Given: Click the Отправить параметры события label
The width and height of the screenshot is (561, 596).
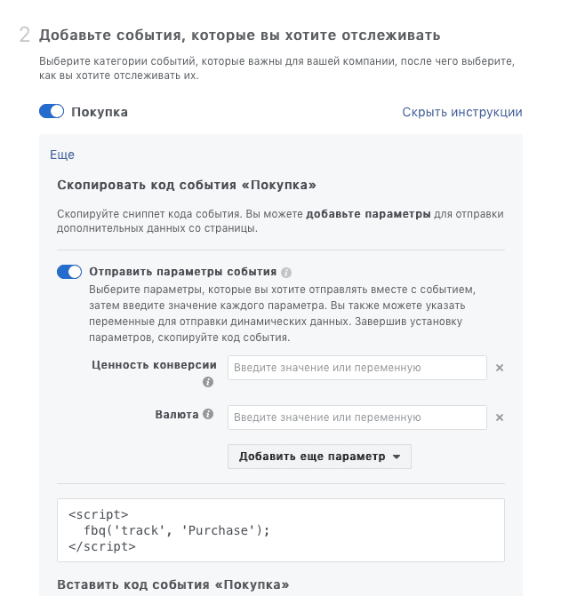Looking at the screenshot, I should [x=182, y=272].
